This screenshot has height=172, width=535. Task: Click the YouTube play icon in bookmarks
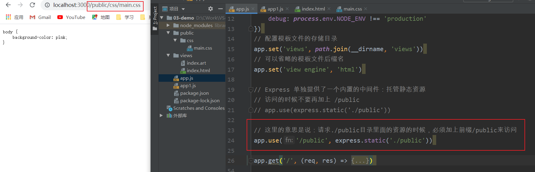pyautogui.click(x=60, y=17)
